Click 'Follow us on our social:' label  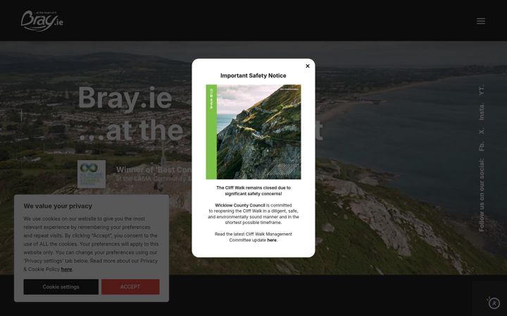point(482,195)
